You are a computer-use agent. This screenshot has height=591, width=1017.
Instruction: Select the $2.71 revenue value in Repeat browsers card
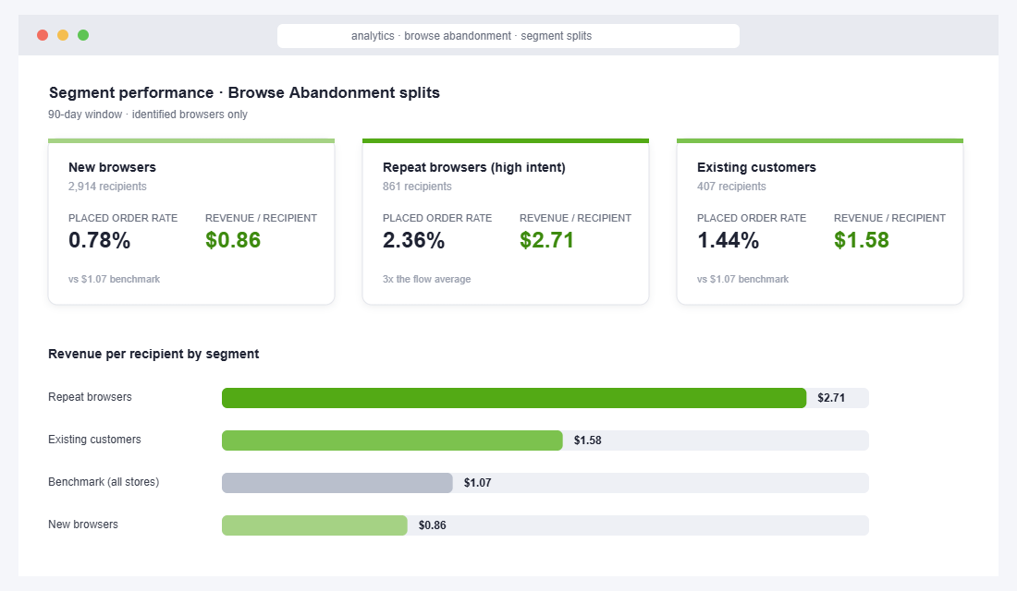(x=546, y=240)
